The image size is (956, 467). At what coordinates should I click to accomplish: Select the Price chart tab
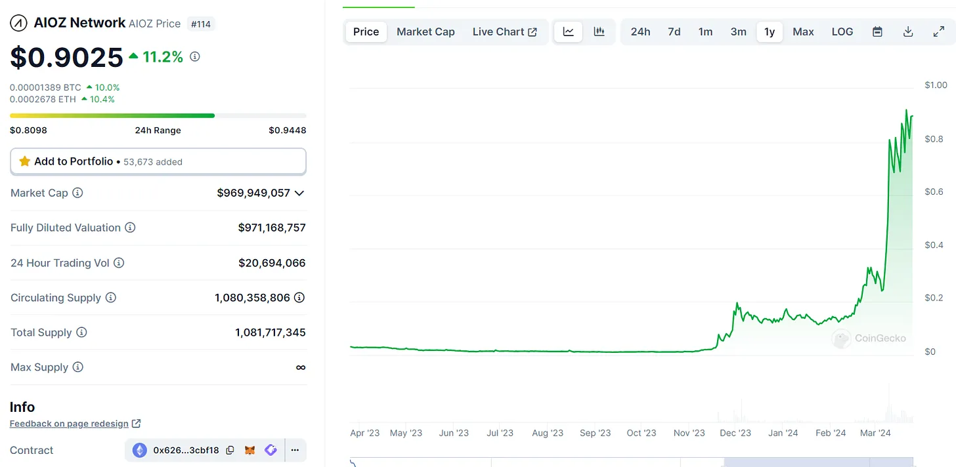(366, 31)
